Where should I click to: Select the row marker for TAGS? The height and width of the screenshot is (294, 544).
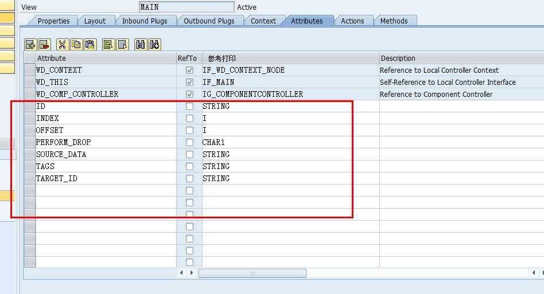click(30, 167)
